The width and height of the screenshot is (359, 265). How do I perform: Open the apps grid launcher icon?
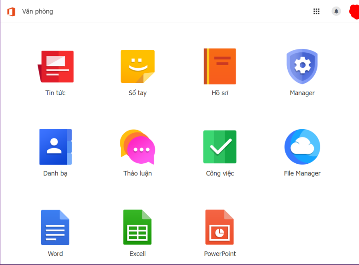click(x=317, y=11)
